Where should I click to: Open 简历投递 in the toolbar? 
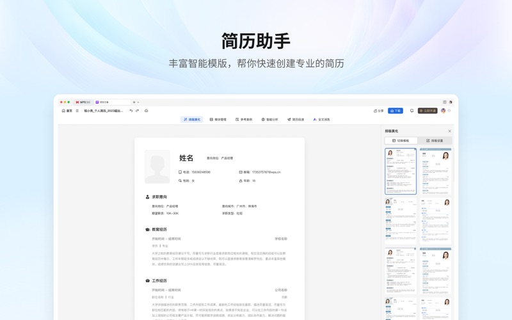click(296, 120)
